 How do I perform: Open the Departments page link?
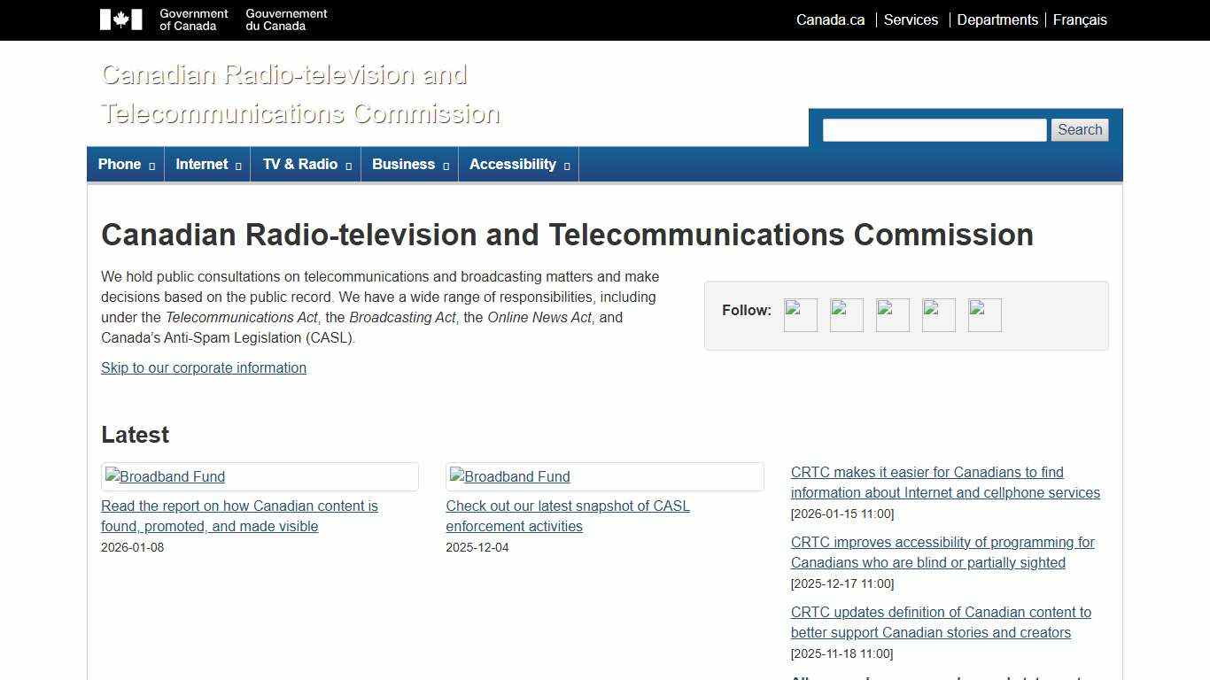click(997, 19)
